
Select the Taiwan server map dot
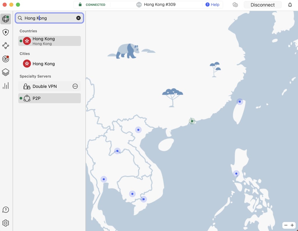pos(240,102)
